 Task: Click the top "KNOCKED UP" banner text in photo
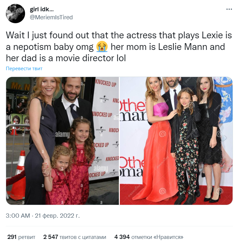tap(106, 83)
